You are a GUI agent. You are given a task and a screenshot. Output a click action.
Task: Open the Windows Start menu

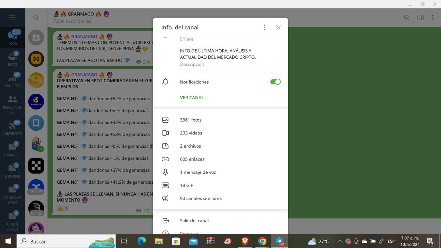coord(8,241)
